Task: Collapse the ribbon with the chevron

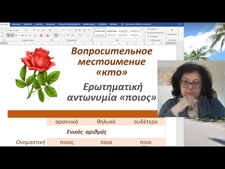Action: point(181,40)
